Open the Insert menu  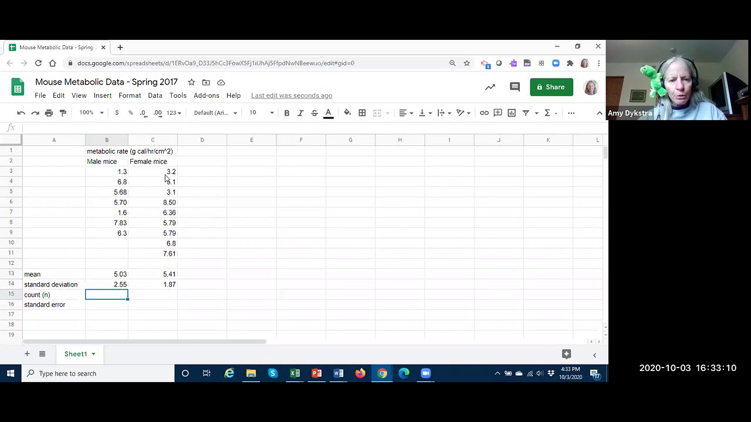(102, 96)
